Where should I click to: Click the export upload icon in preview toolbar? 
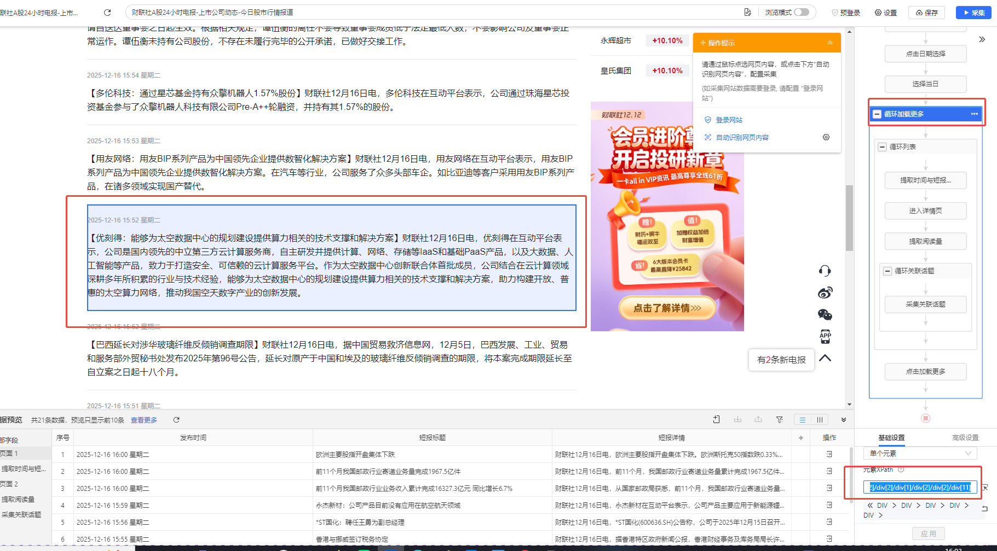[758, 419]
